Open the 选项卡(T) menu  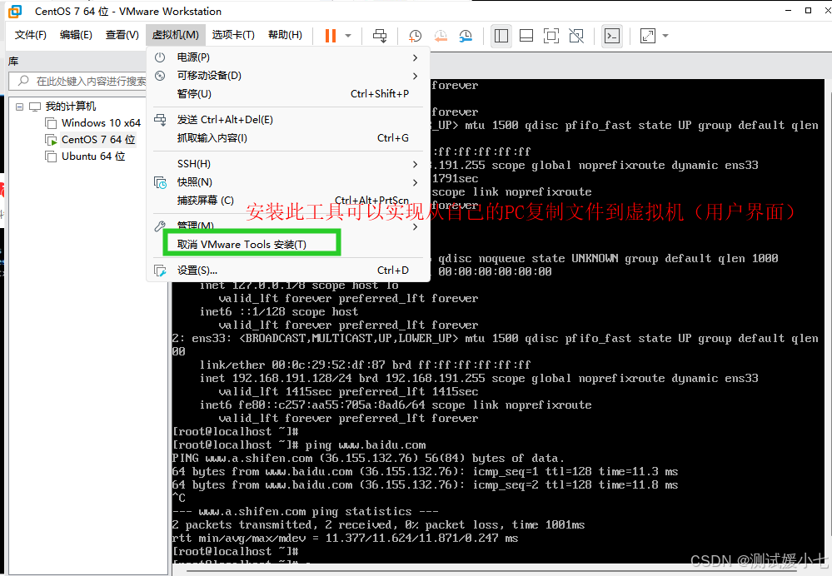click(233, 35)
